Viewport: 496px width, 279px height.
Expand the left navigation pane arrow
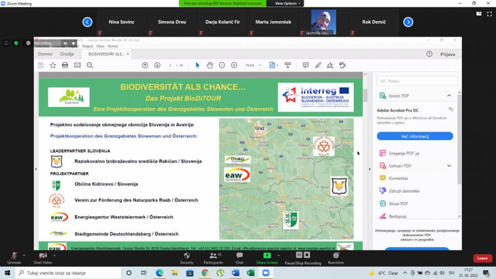coord(36,169)
